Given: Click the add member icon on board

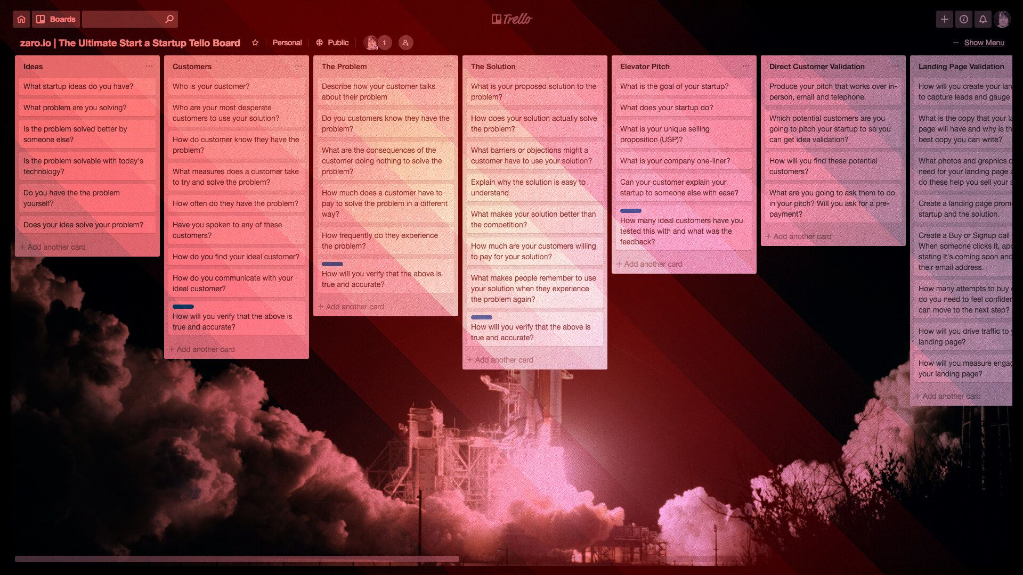Looking at the screenshot, I should (405, 43).
